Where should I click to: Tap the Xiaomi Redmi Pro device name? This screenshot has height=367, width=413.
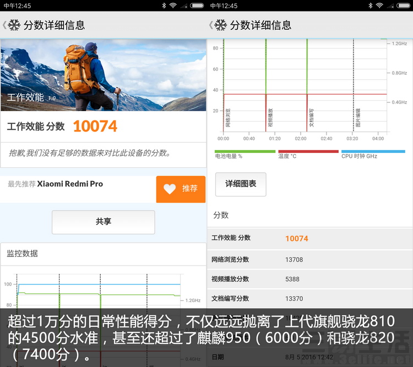(x=70, y=184)
